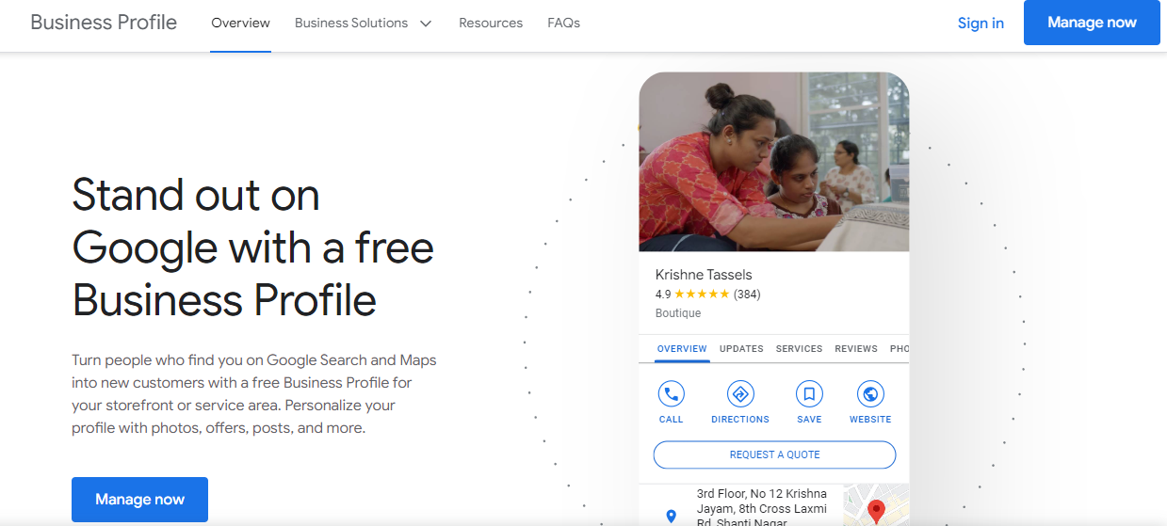Click the Website globe icon
This screenshot has width=1167, height=526.
click(870, 393)
